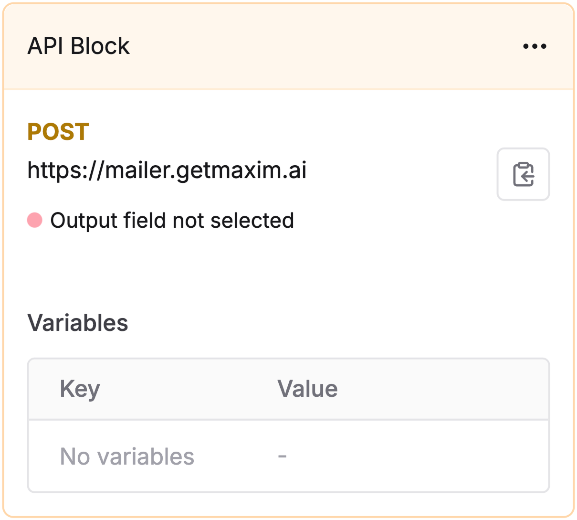Click the https://mailer.getmaxim.ai URL field
Viewport: 577px width, 520px height.
point(167,170)
